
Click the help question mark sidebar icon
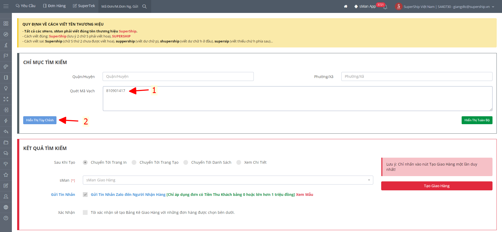(x=6, y=218)
